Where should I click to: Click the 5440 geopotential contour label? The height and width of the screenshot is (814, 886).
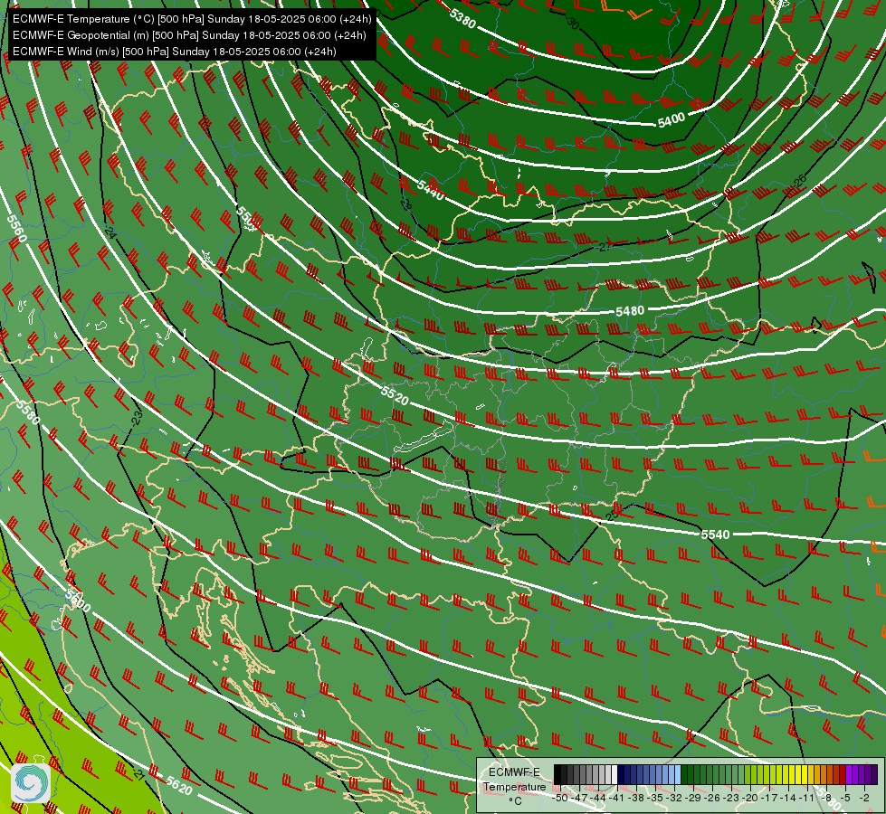point(431,190)
